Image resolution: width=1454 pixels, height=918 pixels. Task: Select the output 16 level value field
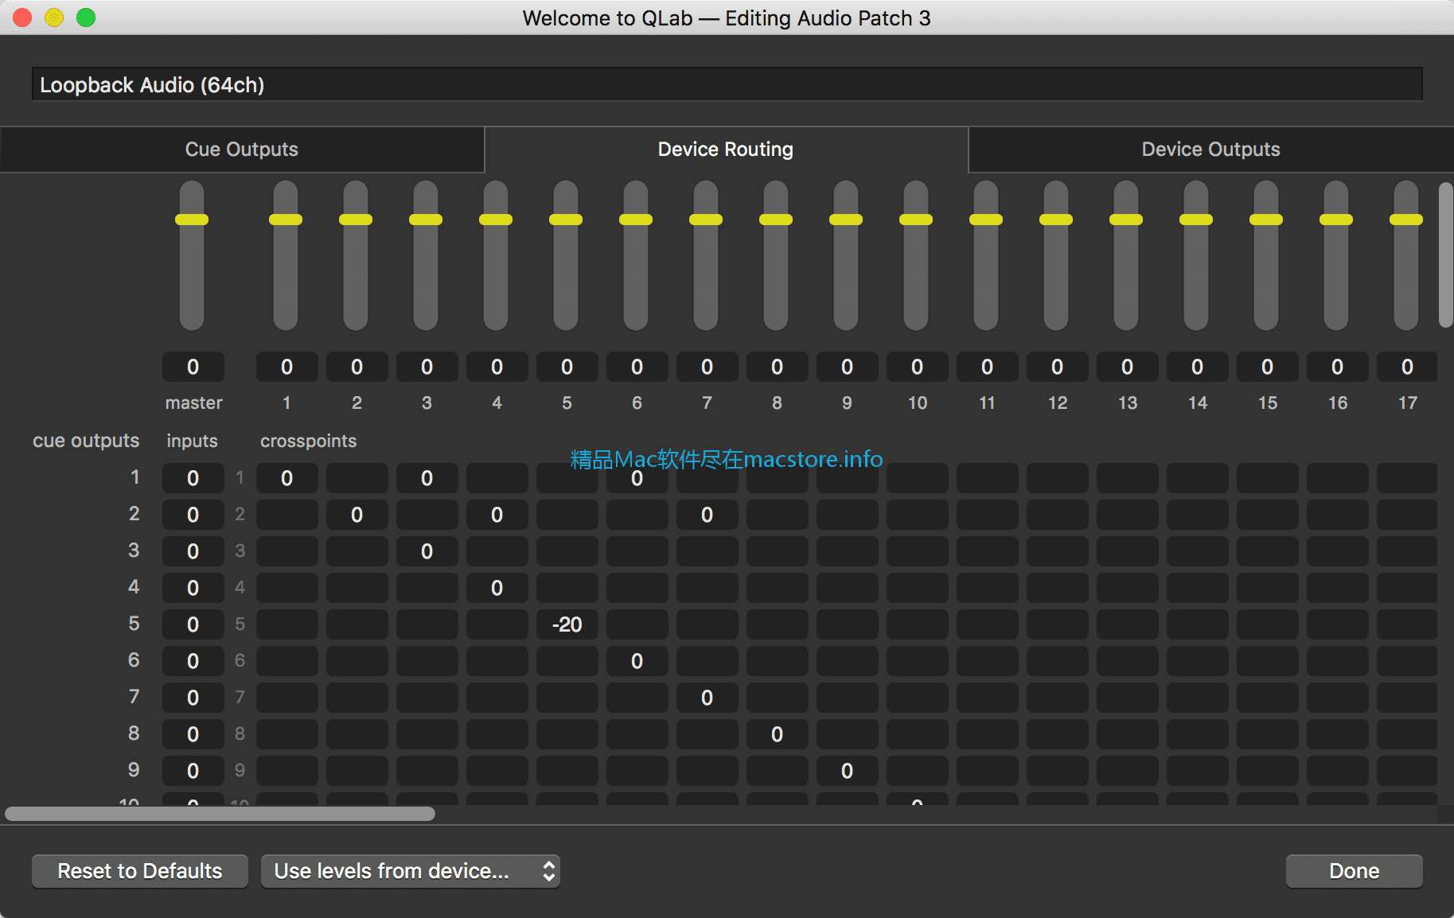click(x=1337, y=367)
